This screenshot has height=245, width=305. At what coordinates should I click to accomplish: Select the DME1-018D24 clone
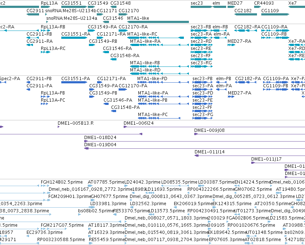point(195,141)
